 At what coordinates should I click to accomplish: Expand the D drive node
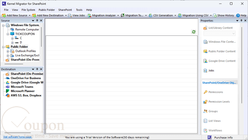tap(12, 43)
